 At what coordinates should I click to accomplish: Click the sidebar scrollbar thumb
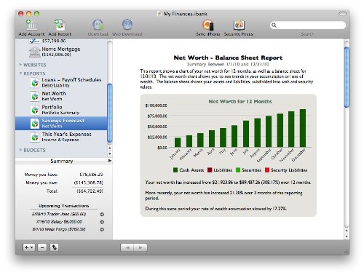point(110,113)
